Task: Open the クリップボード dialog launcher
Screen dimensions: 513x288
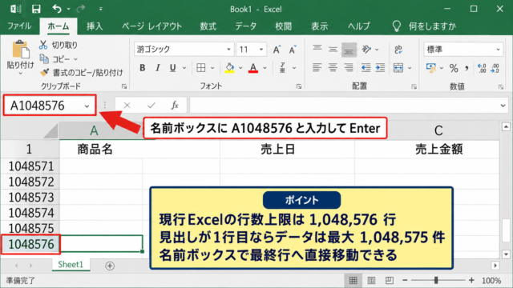Action: [x=124, y=86]
